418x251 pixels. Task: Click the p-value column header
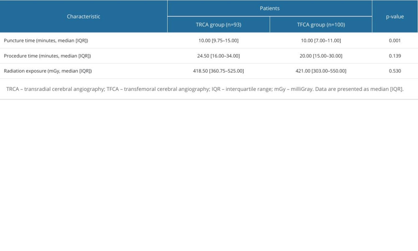click(x=395, y=16)
